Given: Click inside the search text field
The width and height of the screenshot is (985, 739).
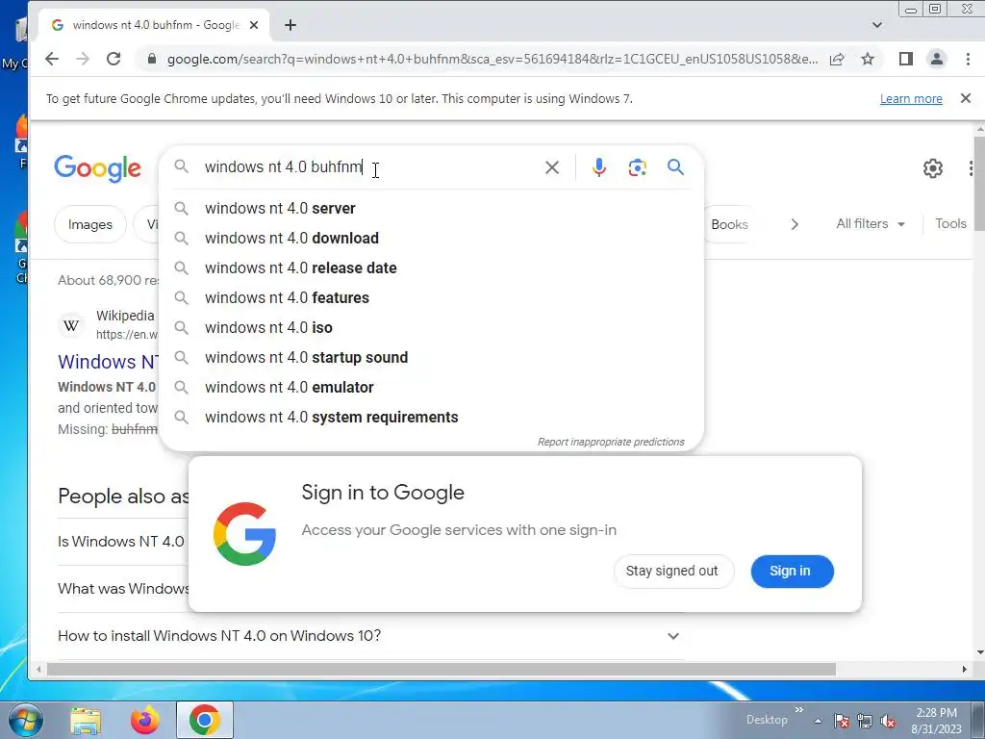Looking at the screenshot, I should click(370, 167).
